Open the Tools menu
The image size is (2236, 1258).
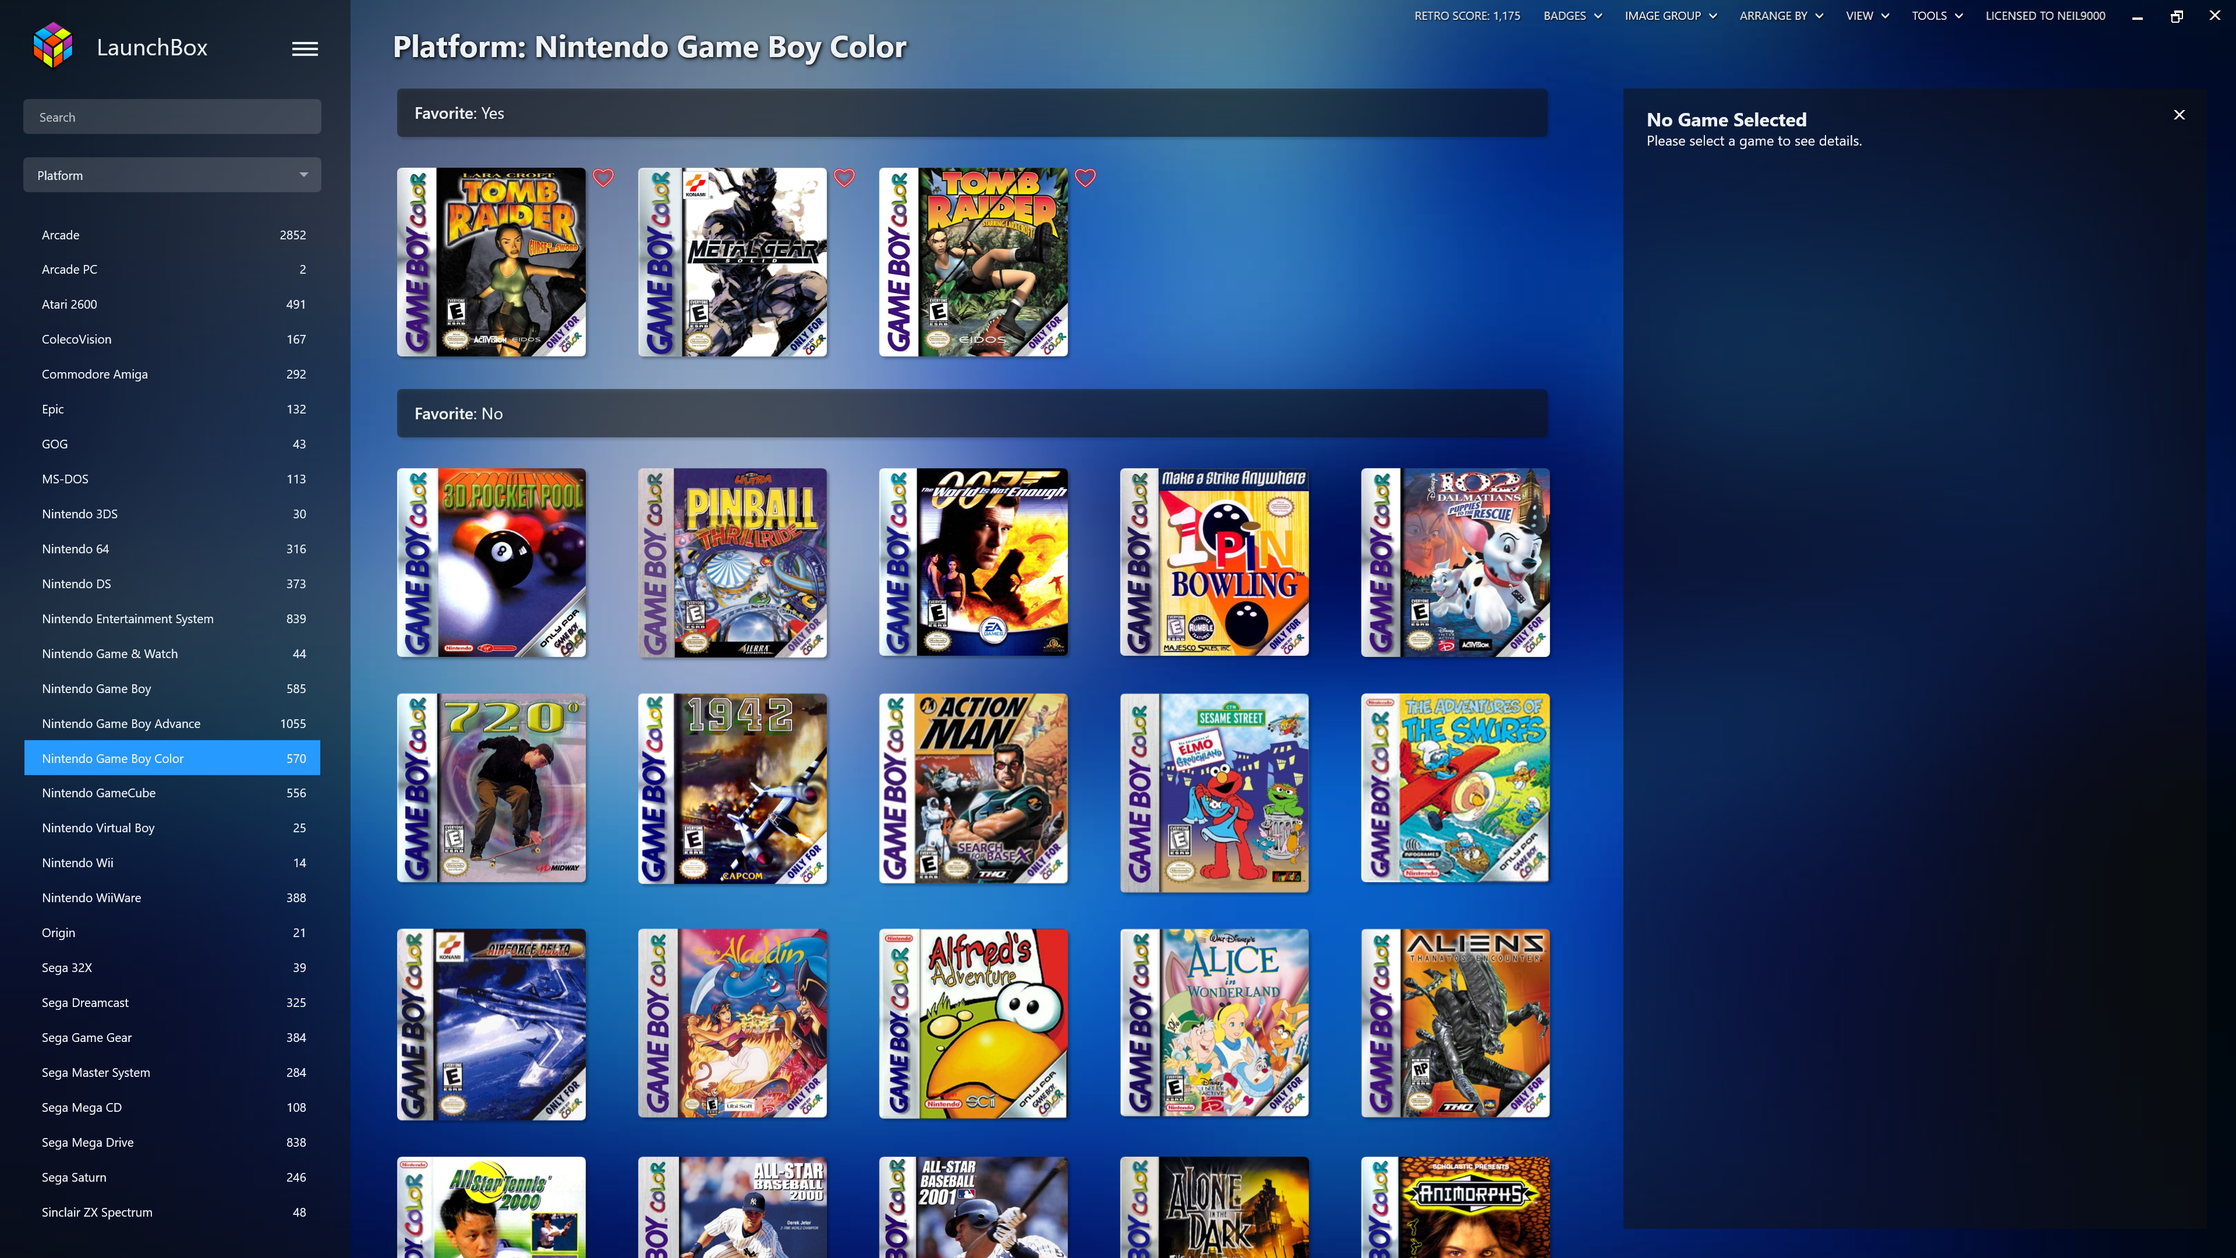[x=1937, y=16]
